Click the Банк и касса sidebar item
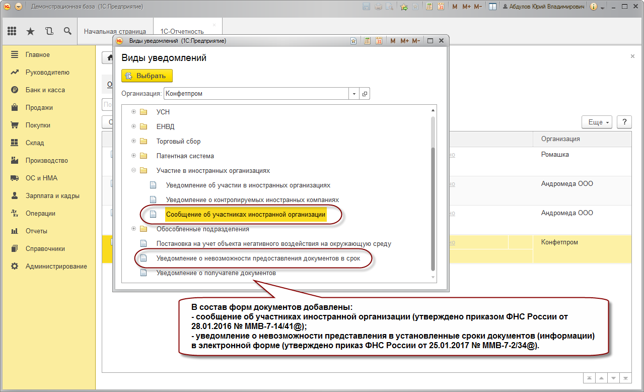The width and height of the screenshot is (644, 392). [x=45, y=90]
